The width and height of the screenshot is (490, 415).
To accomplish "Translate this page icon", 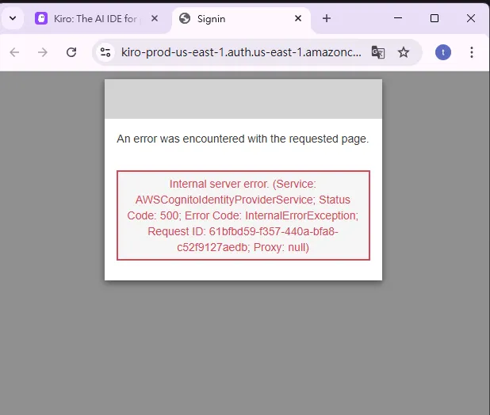I will (378, 52).
